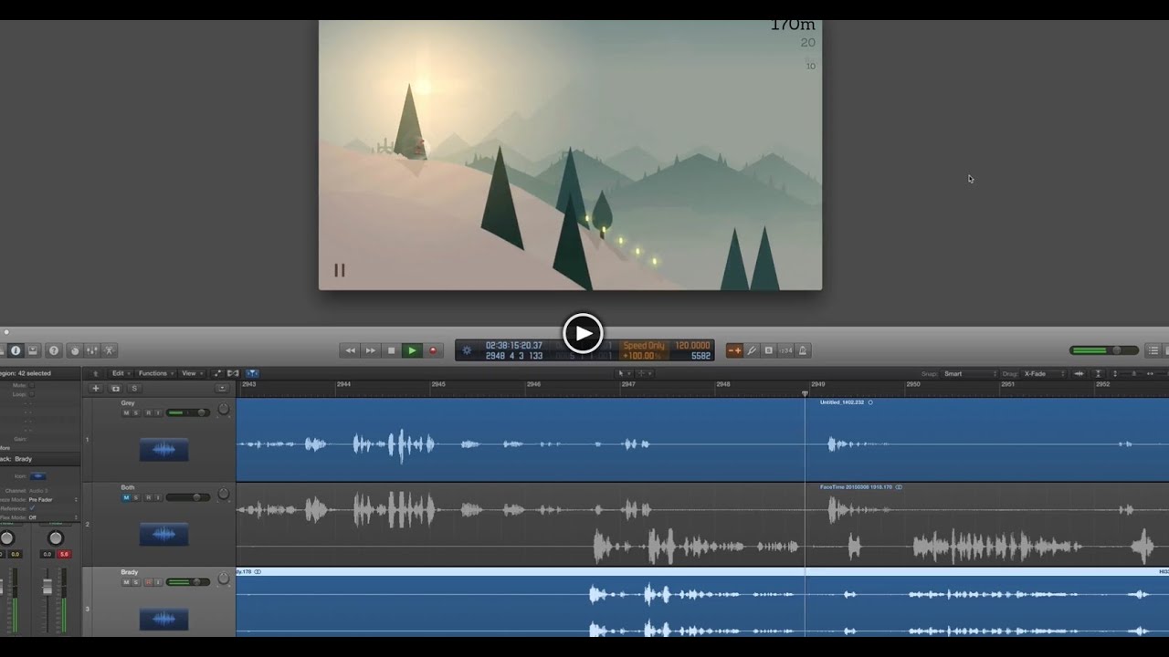Toggle Flex view with the bowtie button
This screenshot has height=657, width=1169.
[x=233, y=373]
